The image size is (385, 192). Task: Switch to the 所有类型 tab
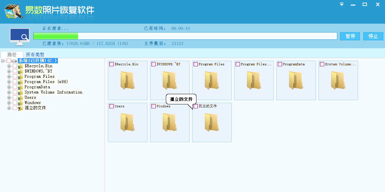35,54
